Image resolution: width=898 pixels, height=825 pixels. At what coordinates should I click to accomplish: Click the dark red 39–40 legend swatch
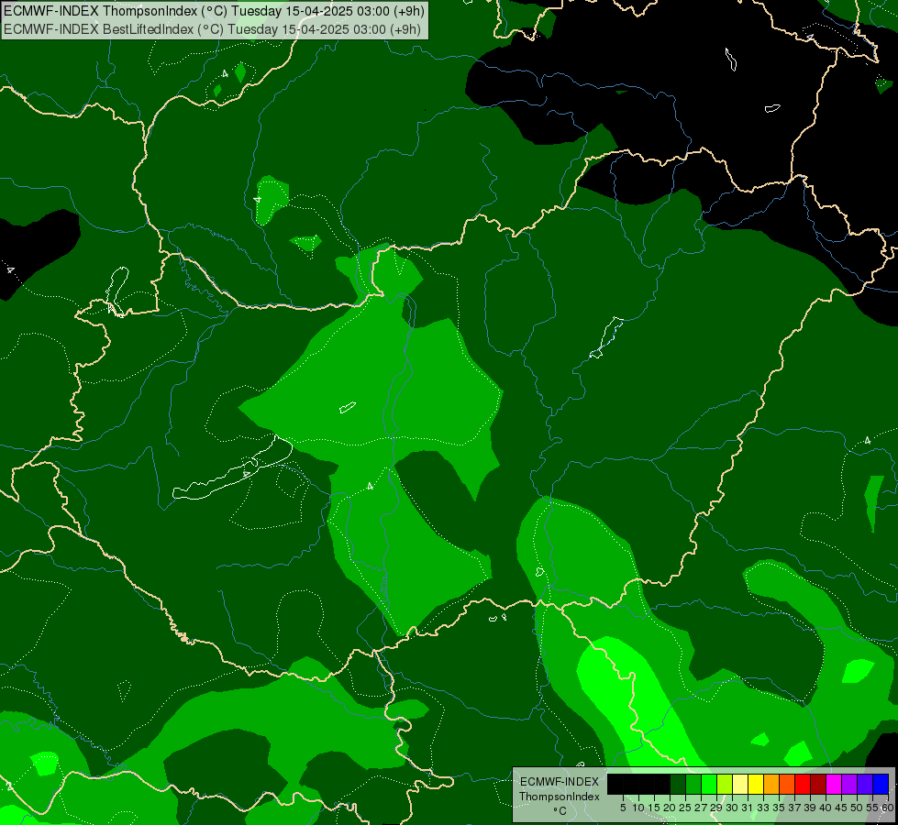818,784
